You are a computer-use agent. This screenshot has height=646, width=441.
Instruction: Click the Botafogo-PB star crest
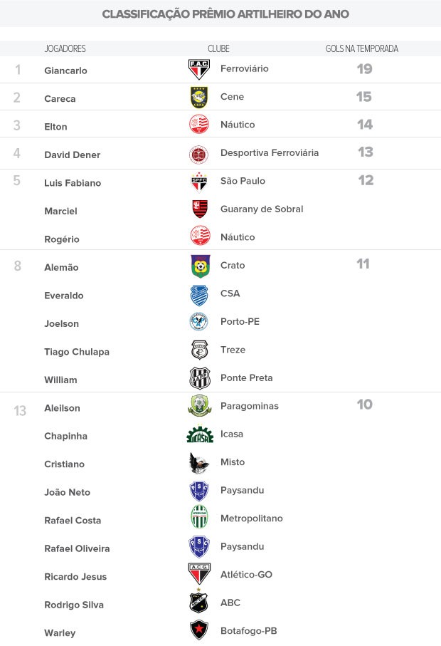(199, 630)
